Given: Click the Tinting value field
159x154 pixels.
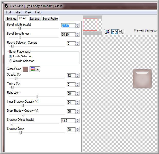Looking at the screenshot, I should tap(71, 84).
